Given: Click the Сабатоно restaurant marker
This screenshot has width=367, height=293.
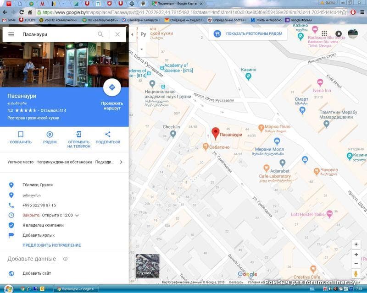Looking at the screenshot, I should click(206, 147).
